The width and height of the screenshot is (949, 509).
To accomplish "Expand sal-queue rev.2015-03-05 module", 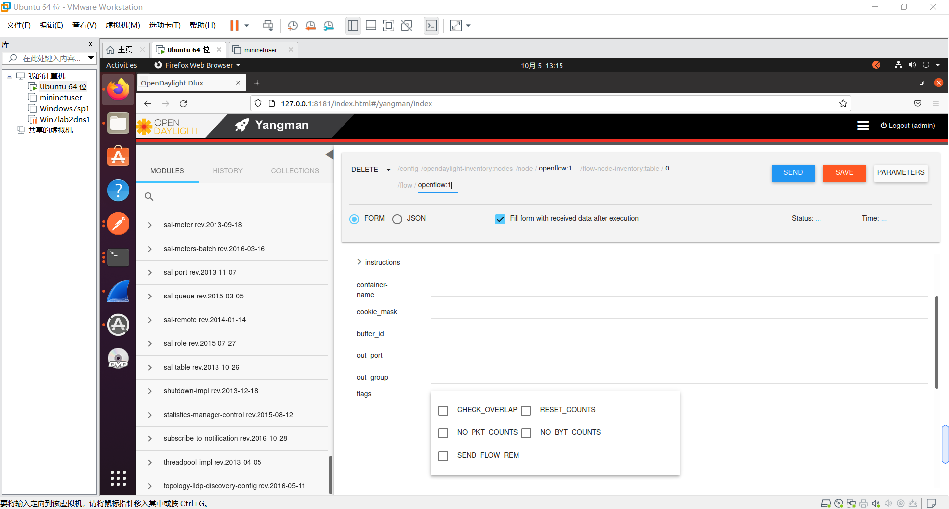I will 150,297.
